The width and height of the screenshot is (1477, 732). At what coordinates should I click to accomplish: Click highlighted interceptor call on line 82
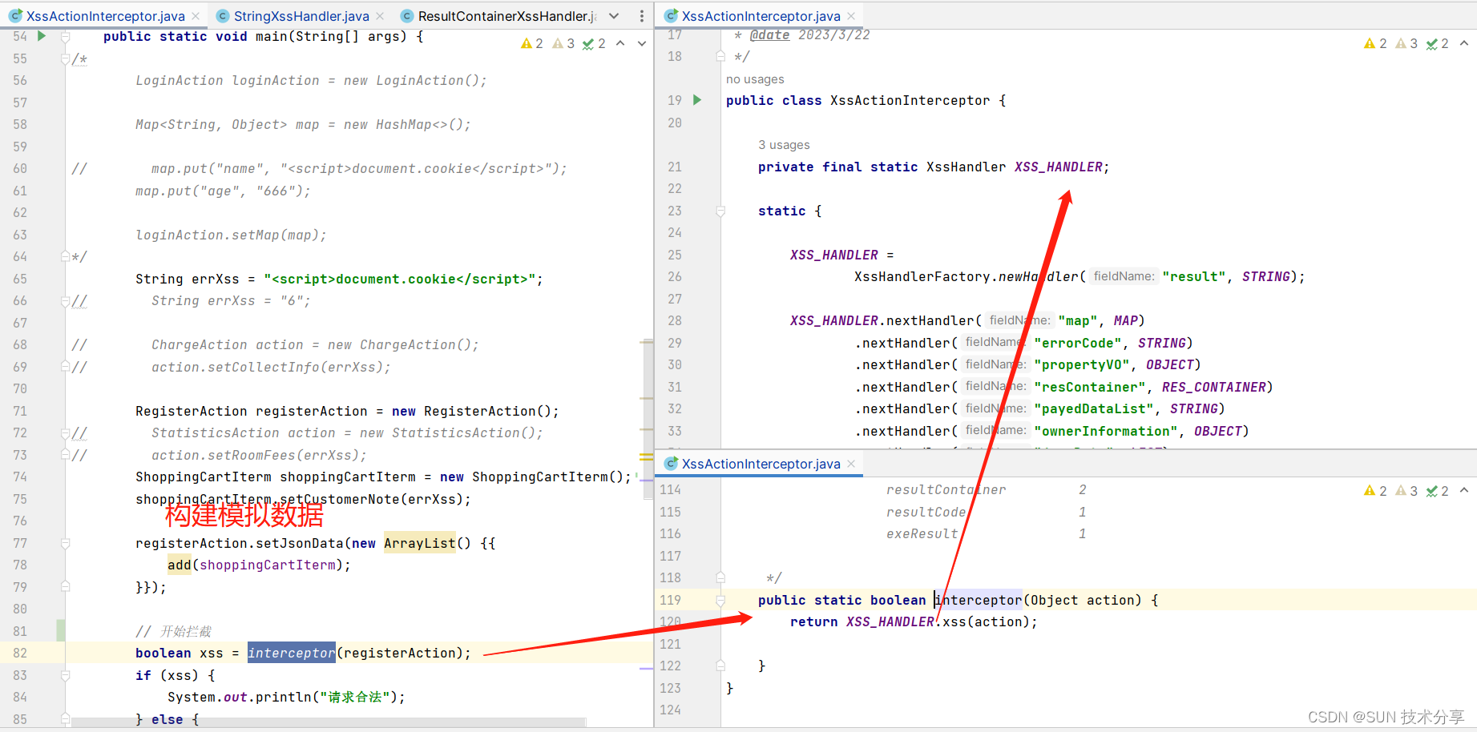click(x=292, y=653)
